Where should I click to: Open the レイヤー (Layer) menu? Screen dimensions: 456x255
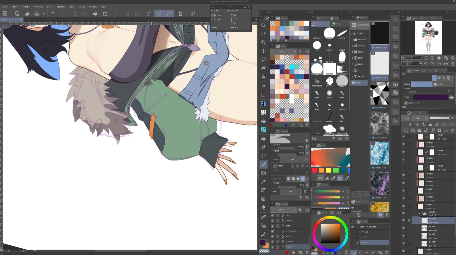50,7
